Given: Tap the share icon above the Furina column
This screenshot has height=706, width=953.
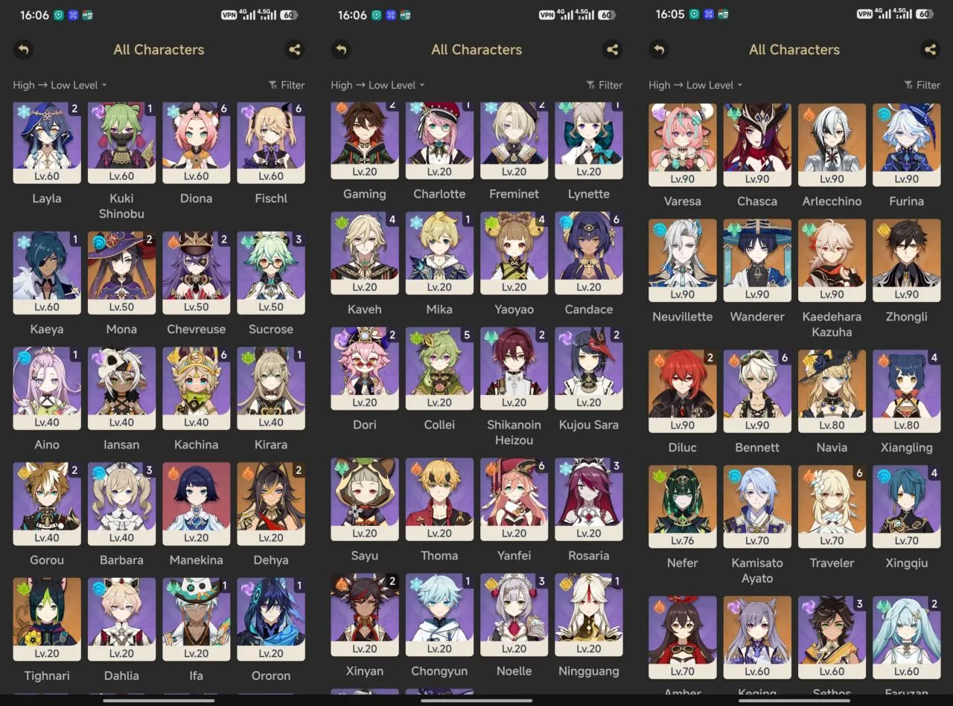Looking at the screenshot, I should pyautogui.click(x=930, y=50).
